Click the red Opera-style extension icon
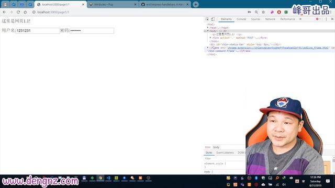The width and height of the screenshot is (335, 188). [279, 12]
